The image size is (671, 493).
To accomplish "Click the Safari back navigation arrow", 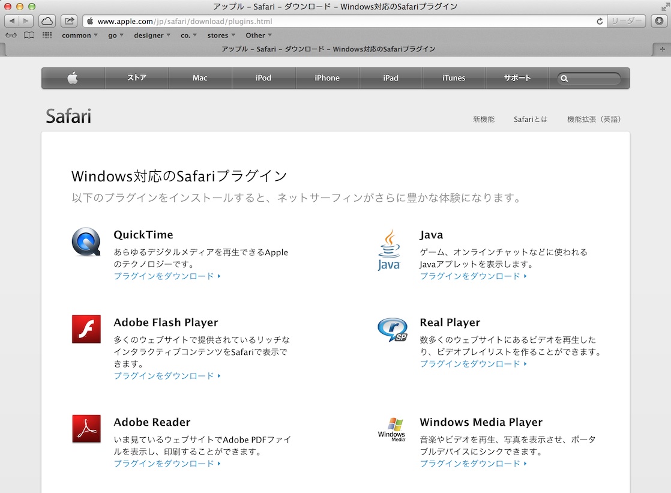I will (13, 21).
